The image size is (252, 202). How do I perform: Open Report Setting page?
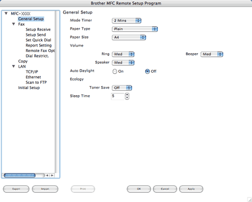coord(39,45)
